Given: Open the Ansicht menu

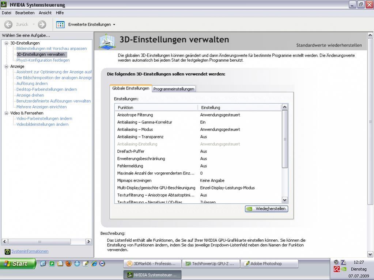Looking at the screenshot, I should pos(45,13).
